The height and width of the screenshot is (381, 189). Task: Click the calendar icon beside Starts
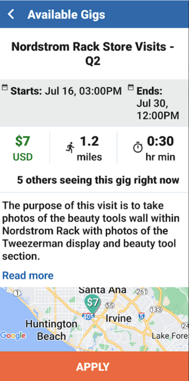(5, 87)
